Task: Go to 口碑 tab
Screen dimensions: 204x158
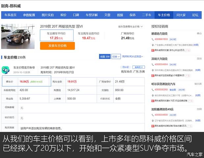Action: (76, 15)
